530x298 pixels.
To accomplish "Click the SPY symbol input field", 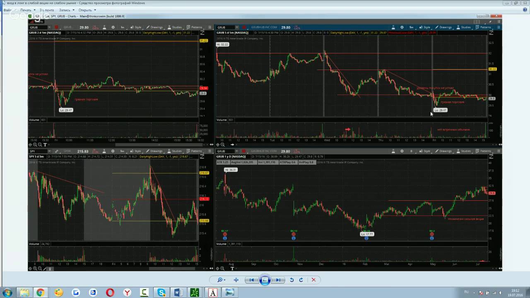I will click(37, 151).
